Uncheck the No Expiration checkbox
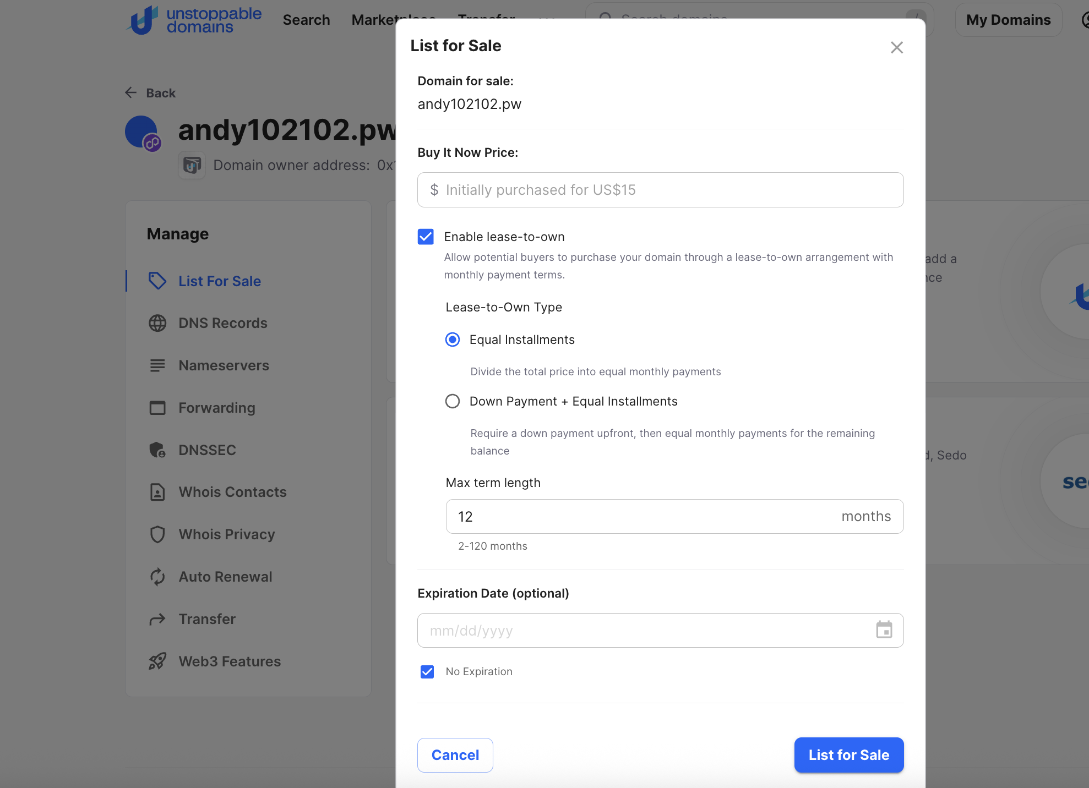The image size is (1089, 788). (x=427, y=671)
